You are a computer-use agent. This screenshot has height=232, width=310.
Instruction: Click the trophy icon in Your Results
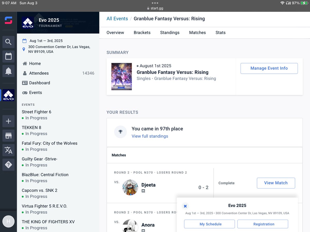coord(120,132)
